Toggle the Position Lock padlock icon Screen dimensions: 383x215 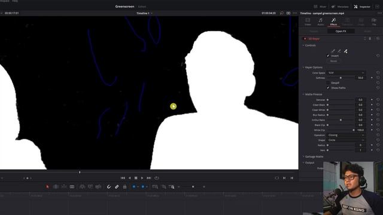coord(124,187)
